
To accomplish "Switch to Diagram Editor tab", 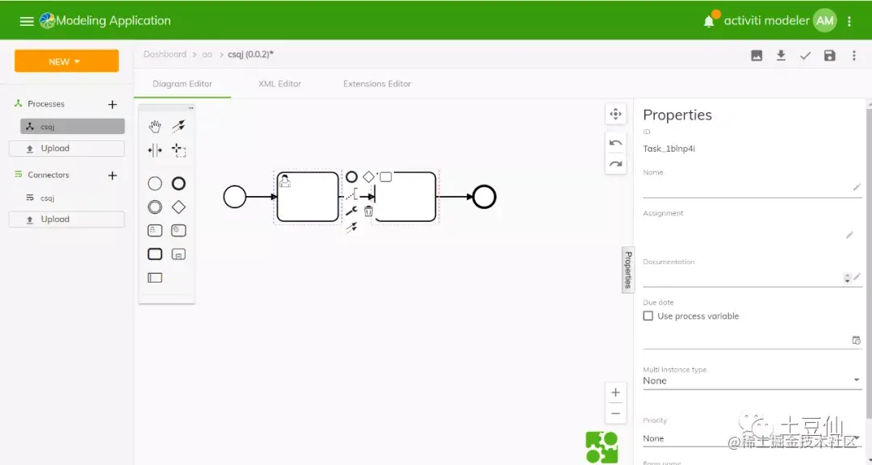I will (182, 84).
